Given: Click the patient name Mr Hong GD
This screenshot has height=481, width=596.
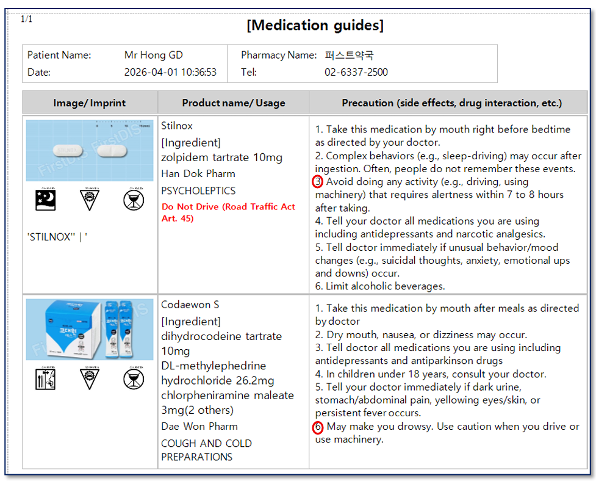Looking at the screenshot, I should coord(153,55).
